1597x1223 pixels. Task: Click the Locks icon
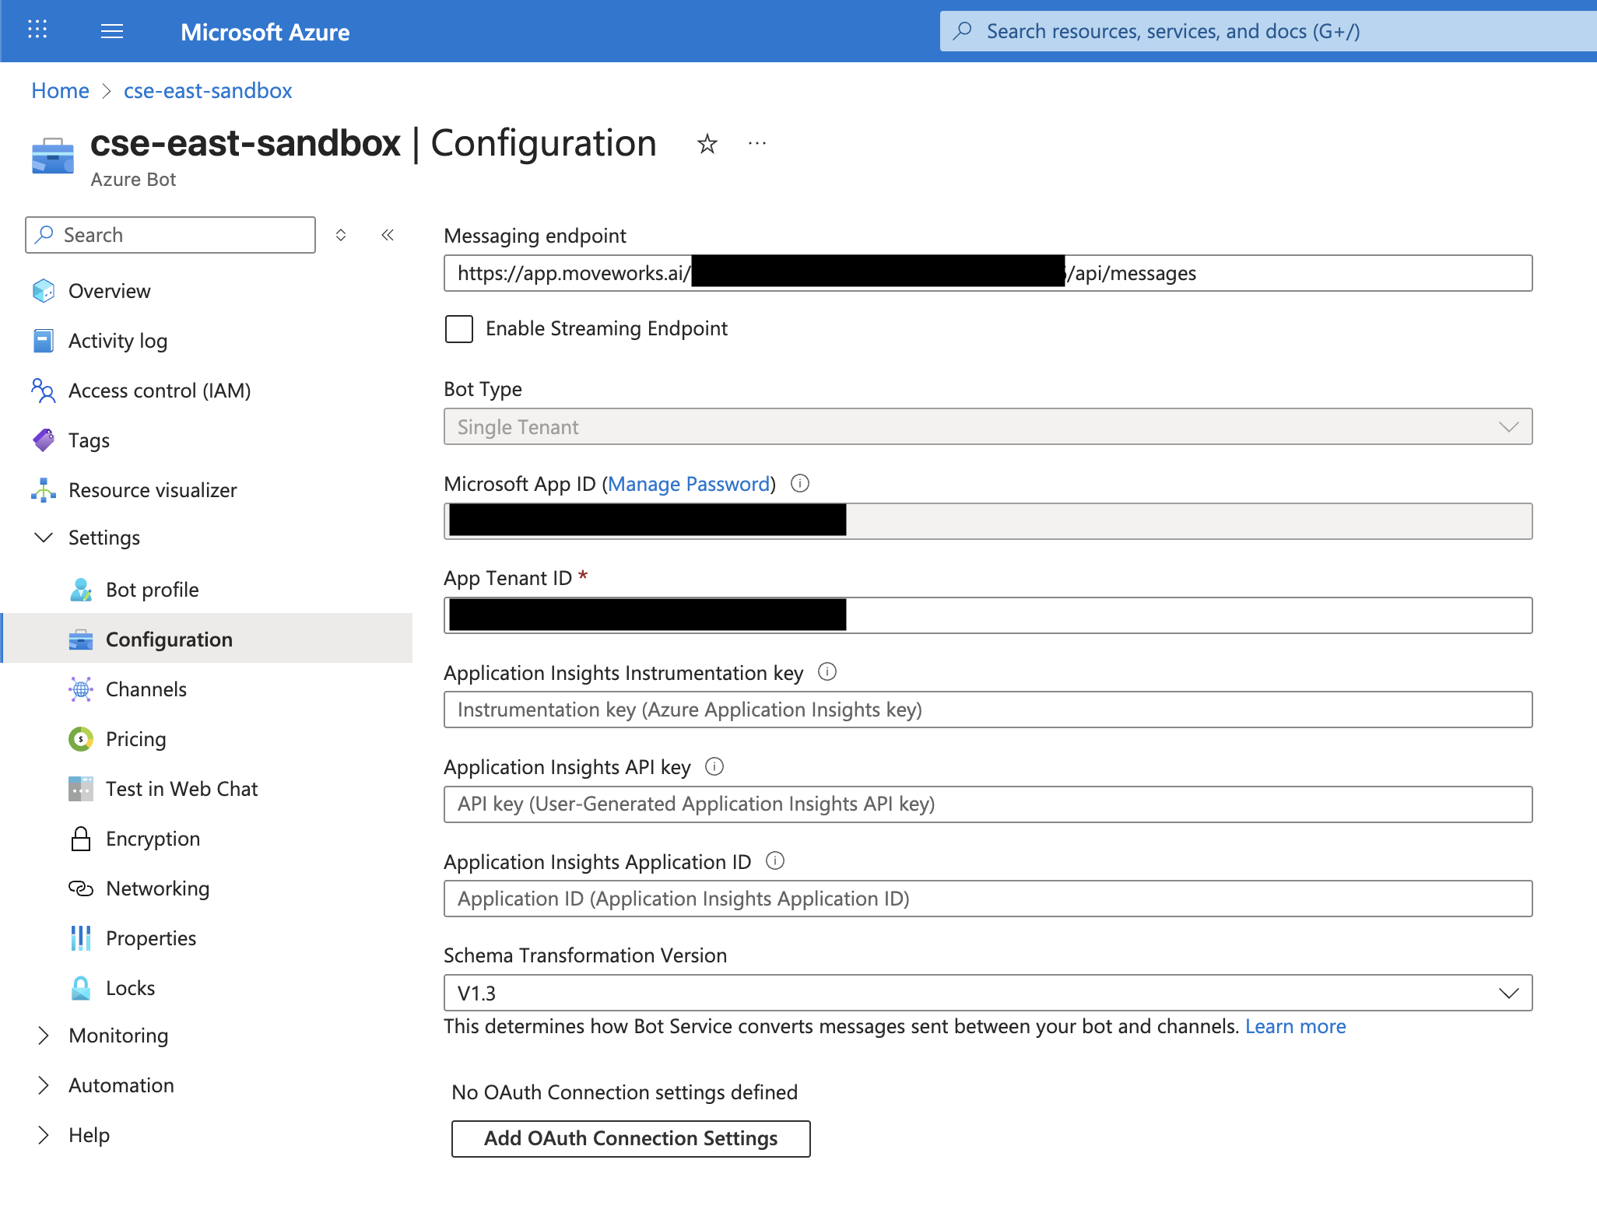click(x=81, y=988)
